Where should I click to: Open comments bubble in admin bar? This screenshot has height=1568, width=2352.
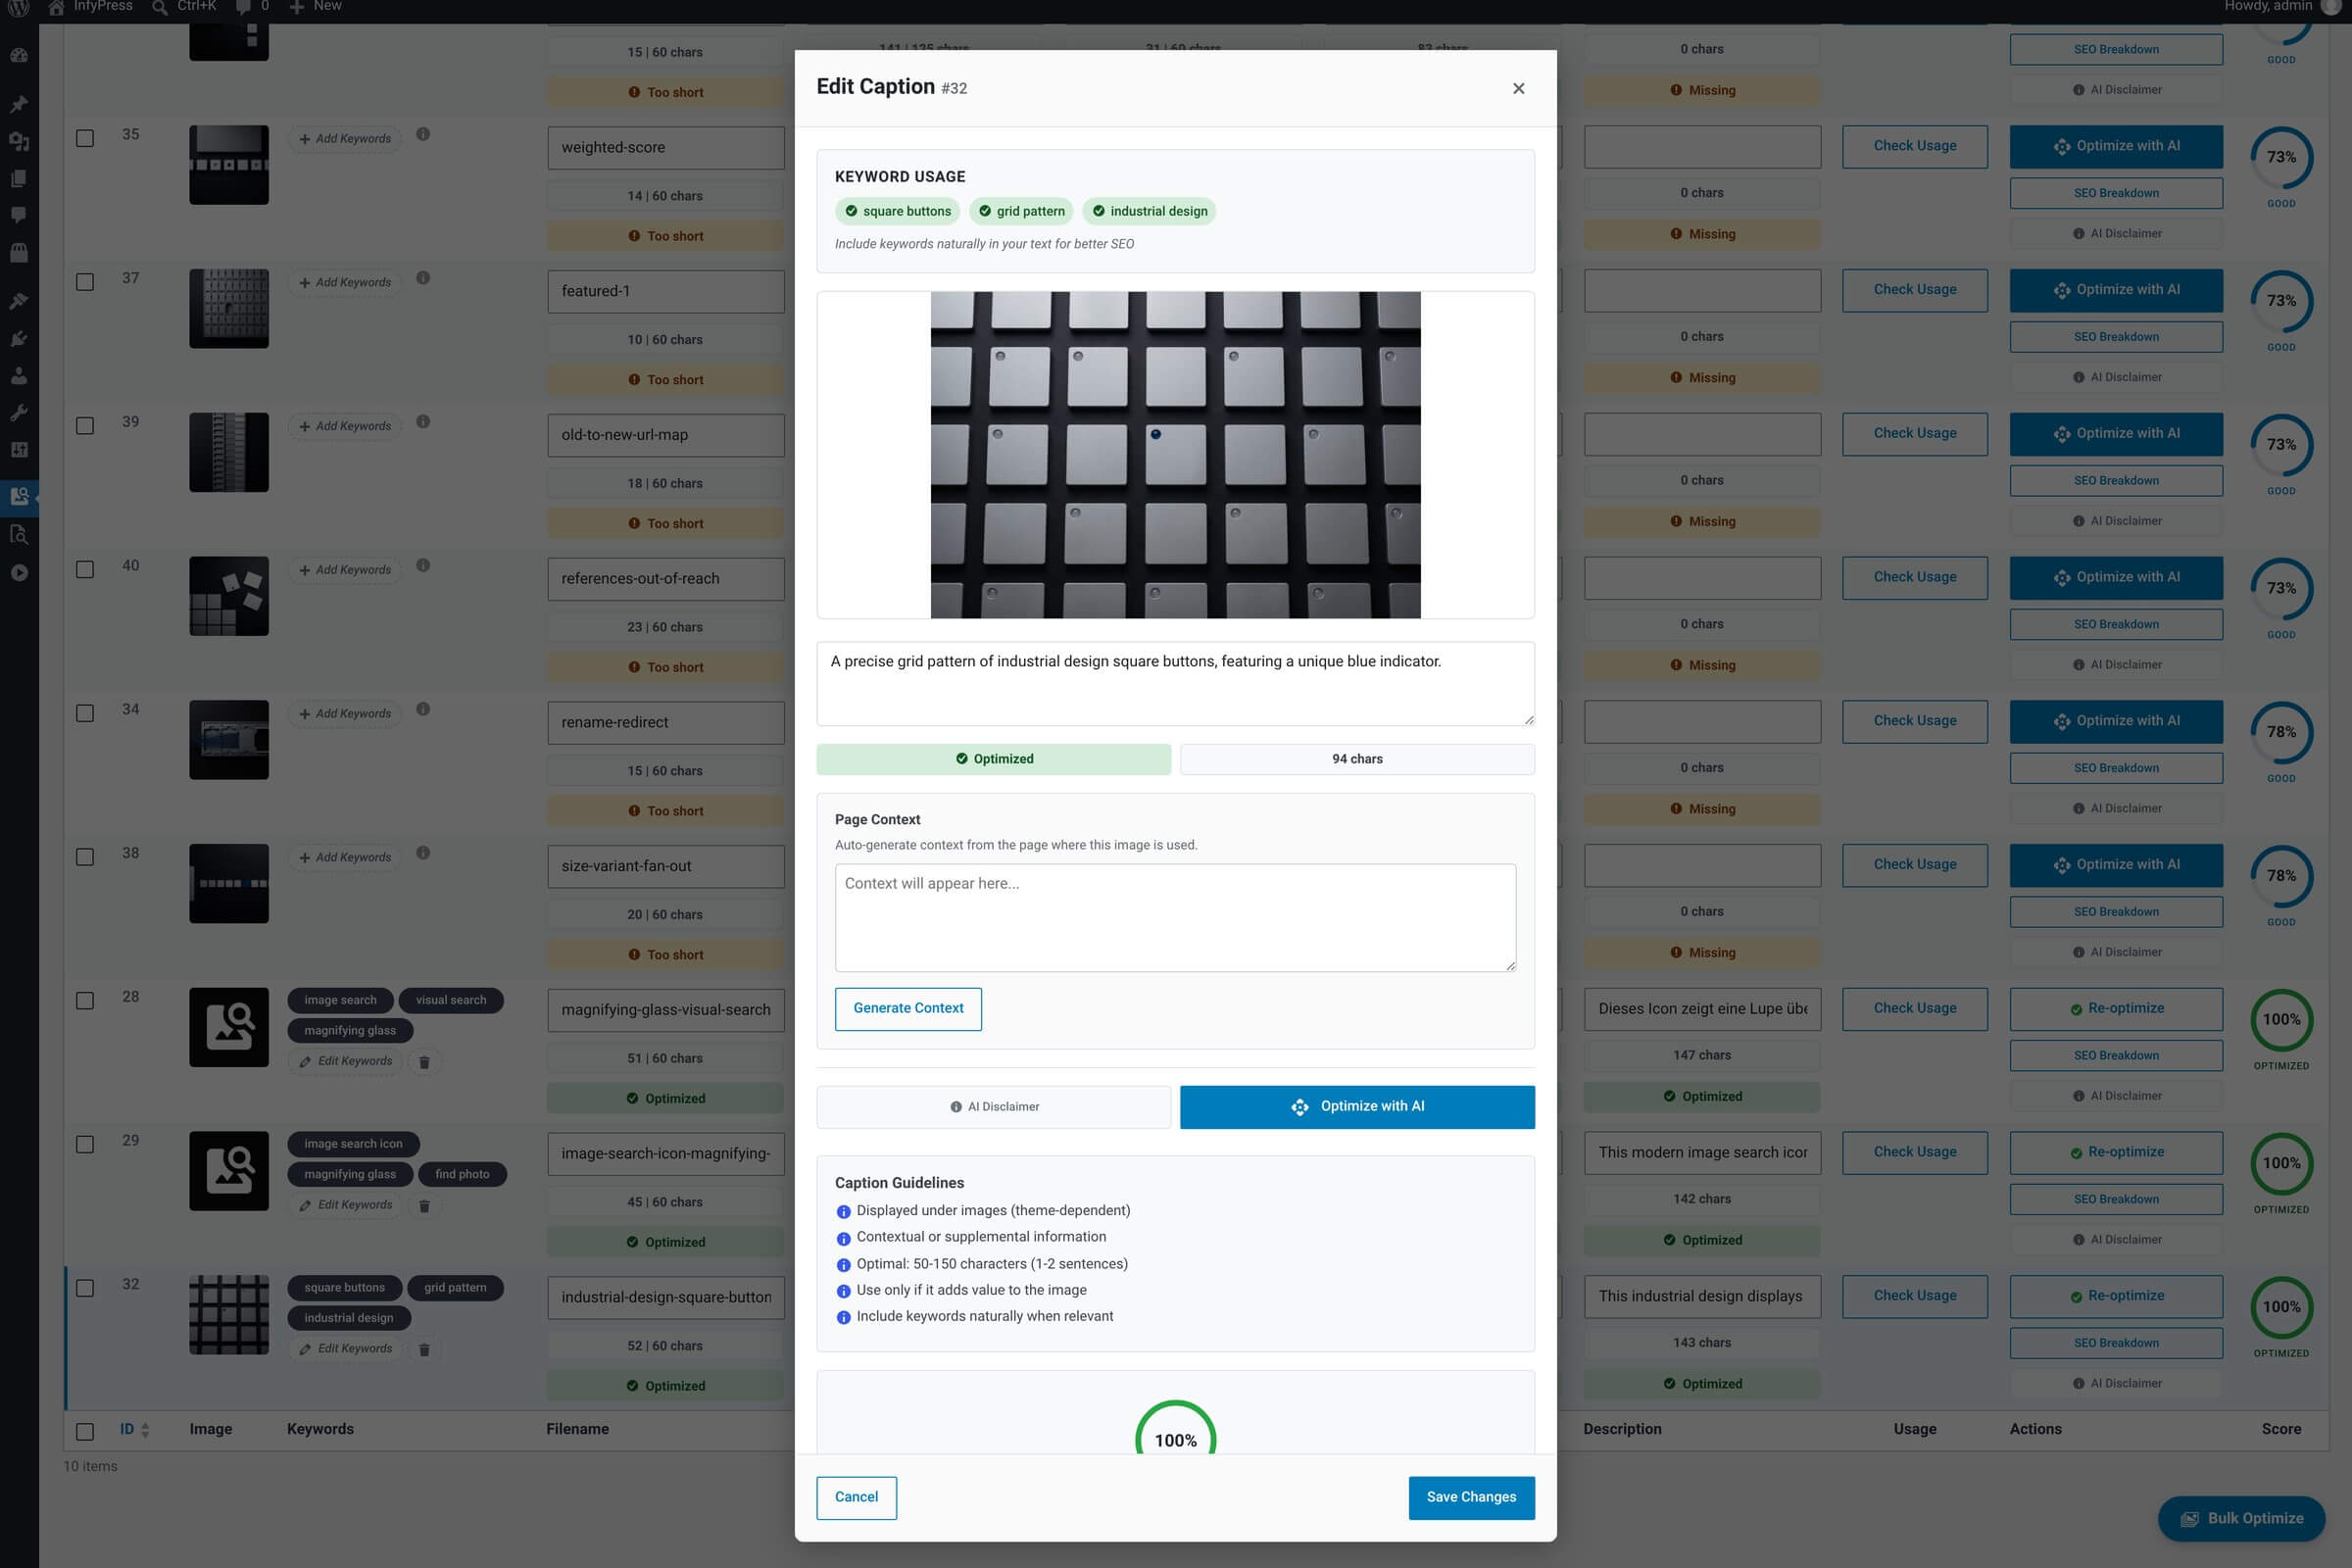tap(243, 7)
